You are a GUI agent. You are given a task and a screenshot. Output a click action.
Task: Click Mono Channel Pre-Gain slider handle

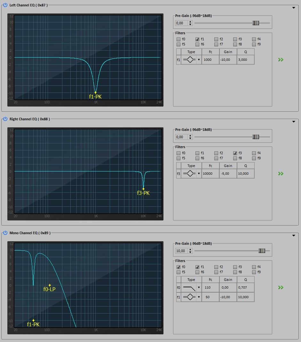click(x=262, y=251)
